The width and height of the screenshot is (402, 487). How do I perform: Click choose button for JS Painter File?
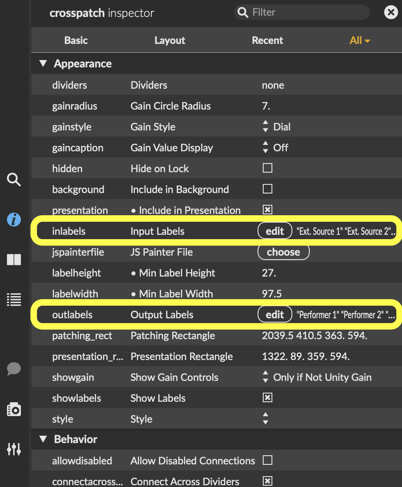click(283, 252)
